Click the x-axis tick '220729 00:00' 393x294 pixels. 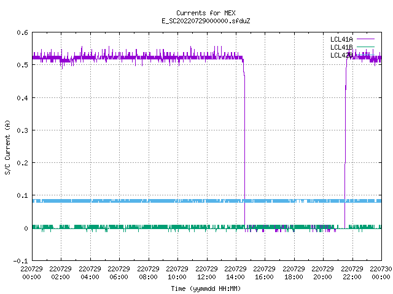pyautogui.click(x=31, y=273)
